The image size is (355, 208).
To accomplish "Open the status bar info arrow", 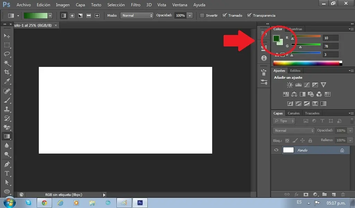I will (x=104, y=194).
